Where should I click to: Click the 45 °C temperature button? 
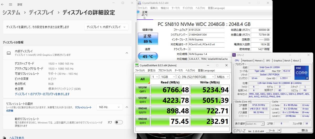pyautogui.click(x=148, y=56)
